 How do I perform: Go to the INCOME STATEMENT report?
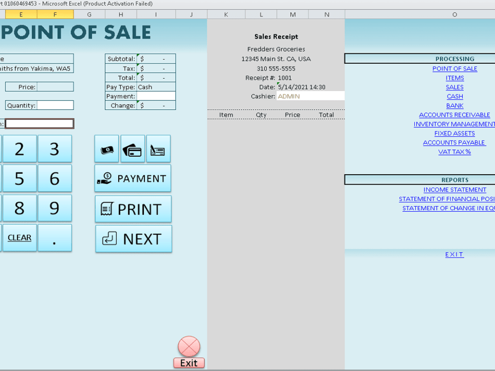pyautogui.click(x=454, y=189)
